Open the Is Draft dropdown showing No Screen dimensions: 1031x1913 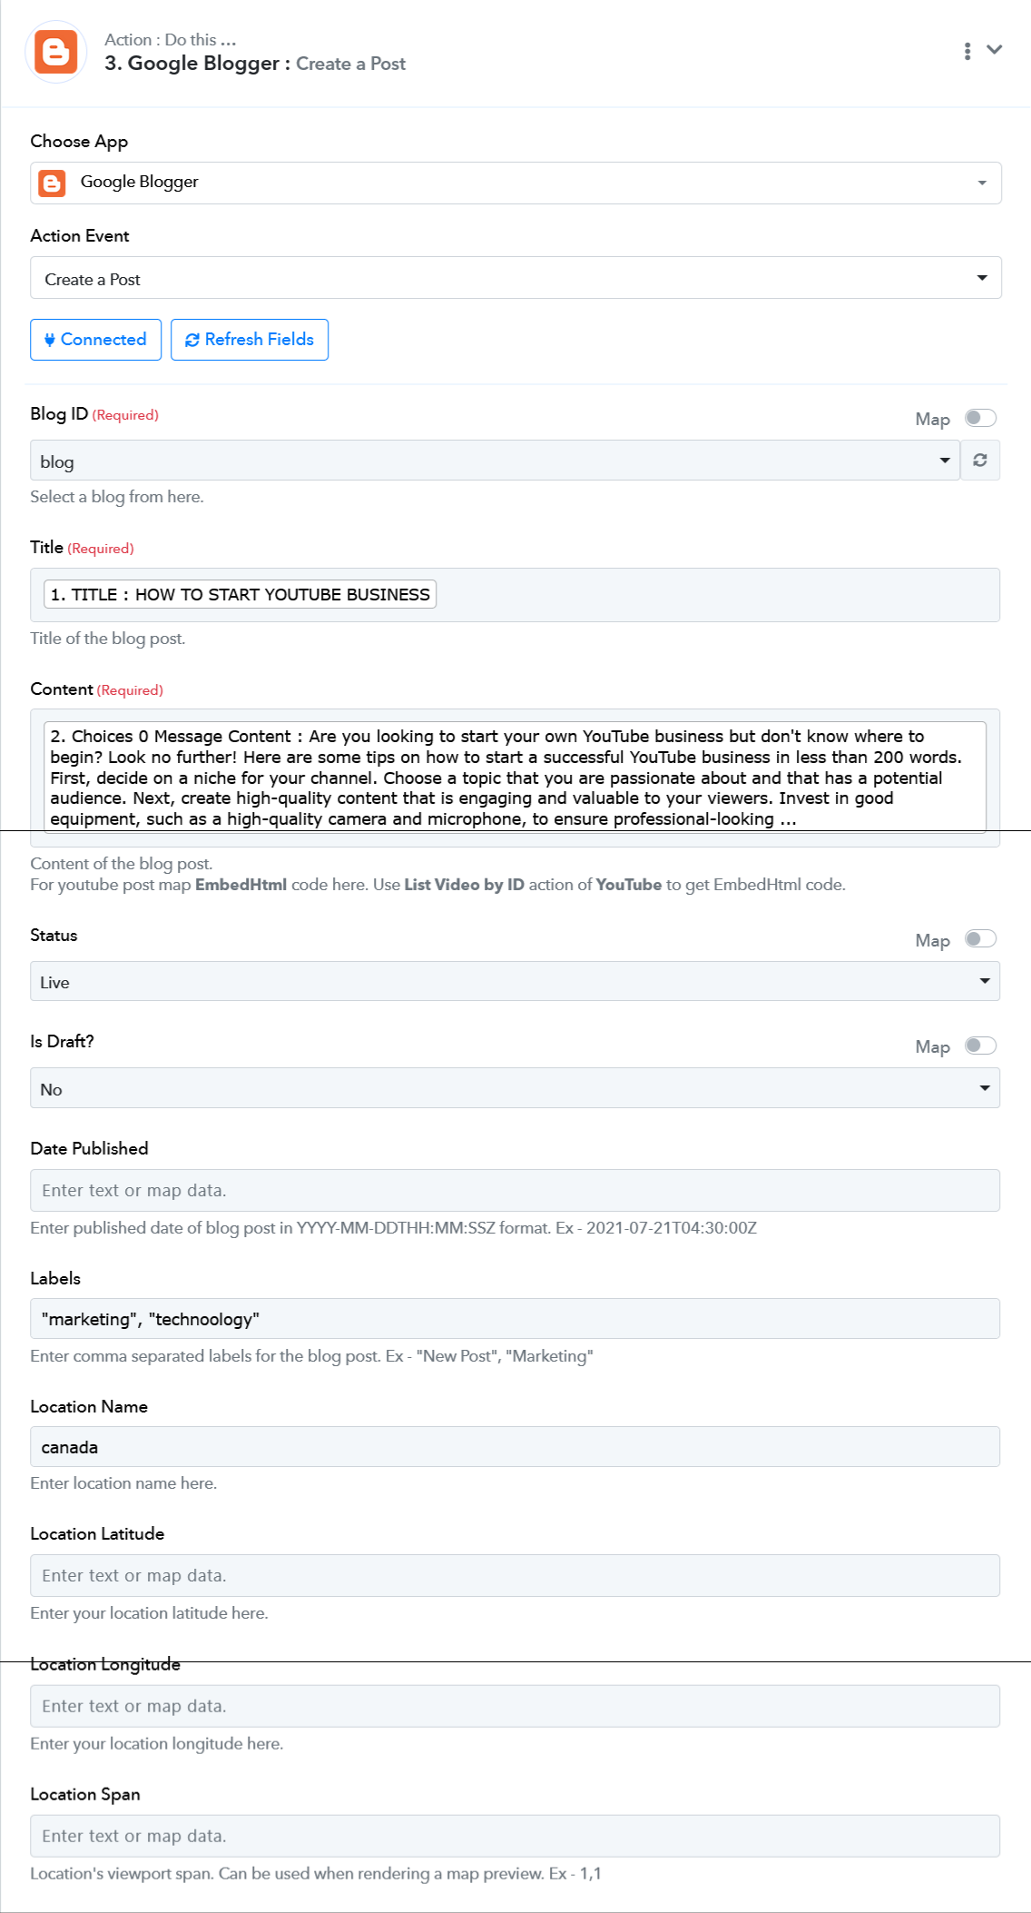(515, 1088)
